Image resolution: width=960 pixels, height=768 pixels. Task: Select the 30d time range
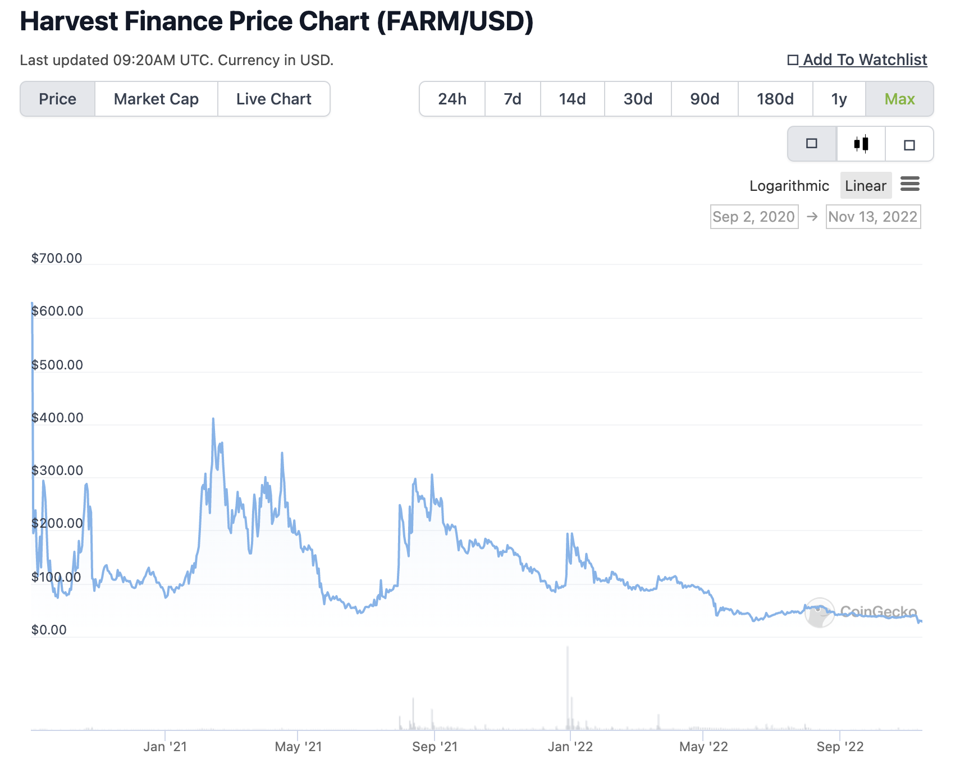point(637,99)
